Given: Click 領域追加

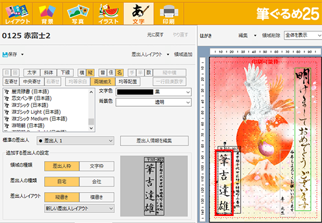Looking at the screenshot, I should 183,54.
